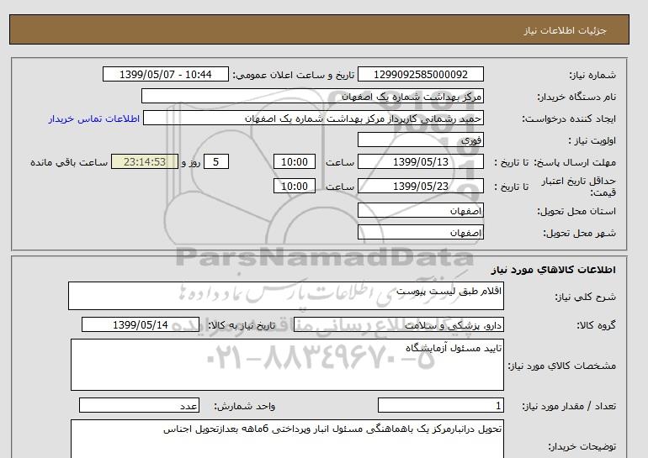
Task: Select the label شهر محل تحویل
Action: click(579, 233)
